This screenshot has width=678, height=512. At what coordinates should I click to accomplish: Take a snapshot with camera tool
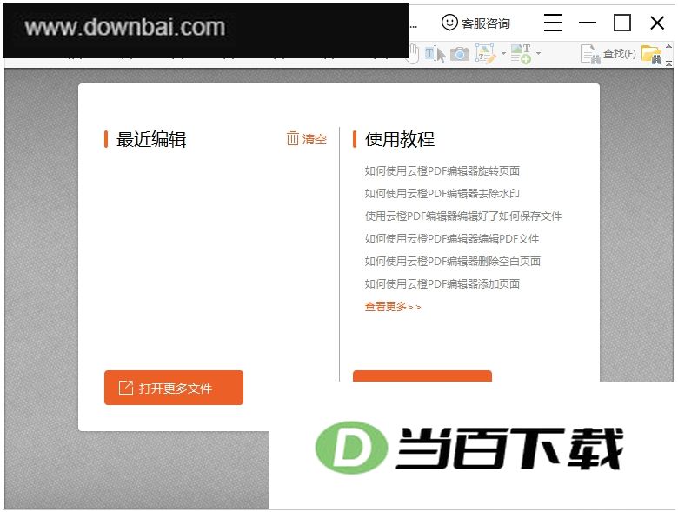click(x=459, y=54)
